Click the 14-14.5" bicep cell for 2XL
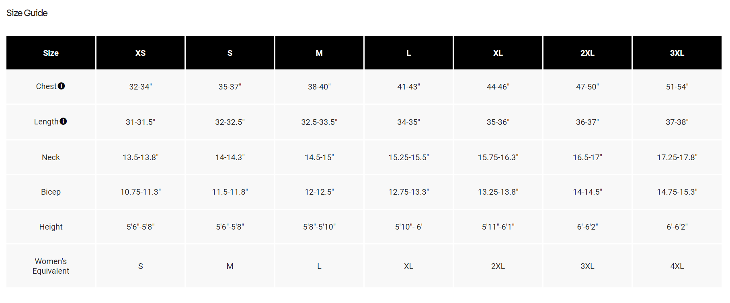This screenshot has width=730, height=303. (x=587, y=192)
